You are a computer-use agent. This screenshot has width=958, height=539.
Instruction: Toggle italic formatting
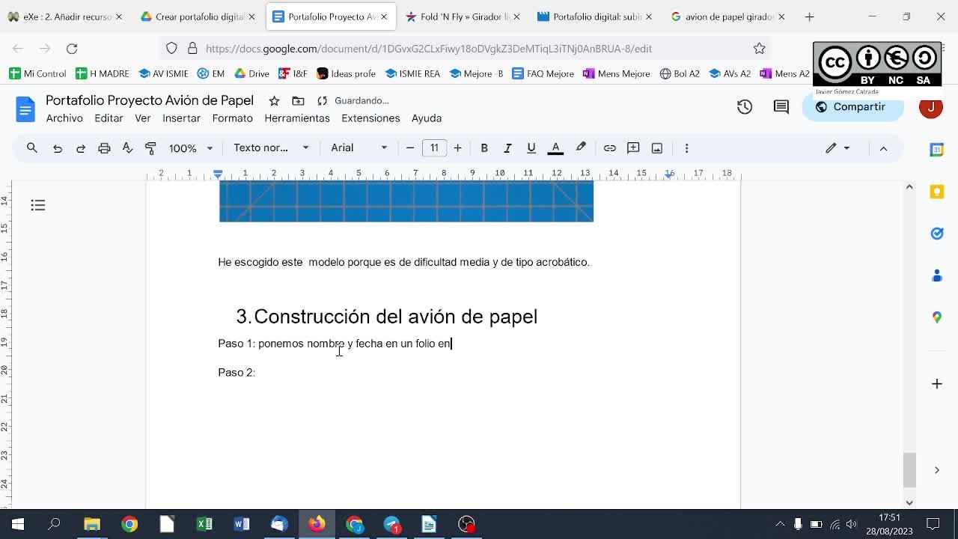click(507, 148)
